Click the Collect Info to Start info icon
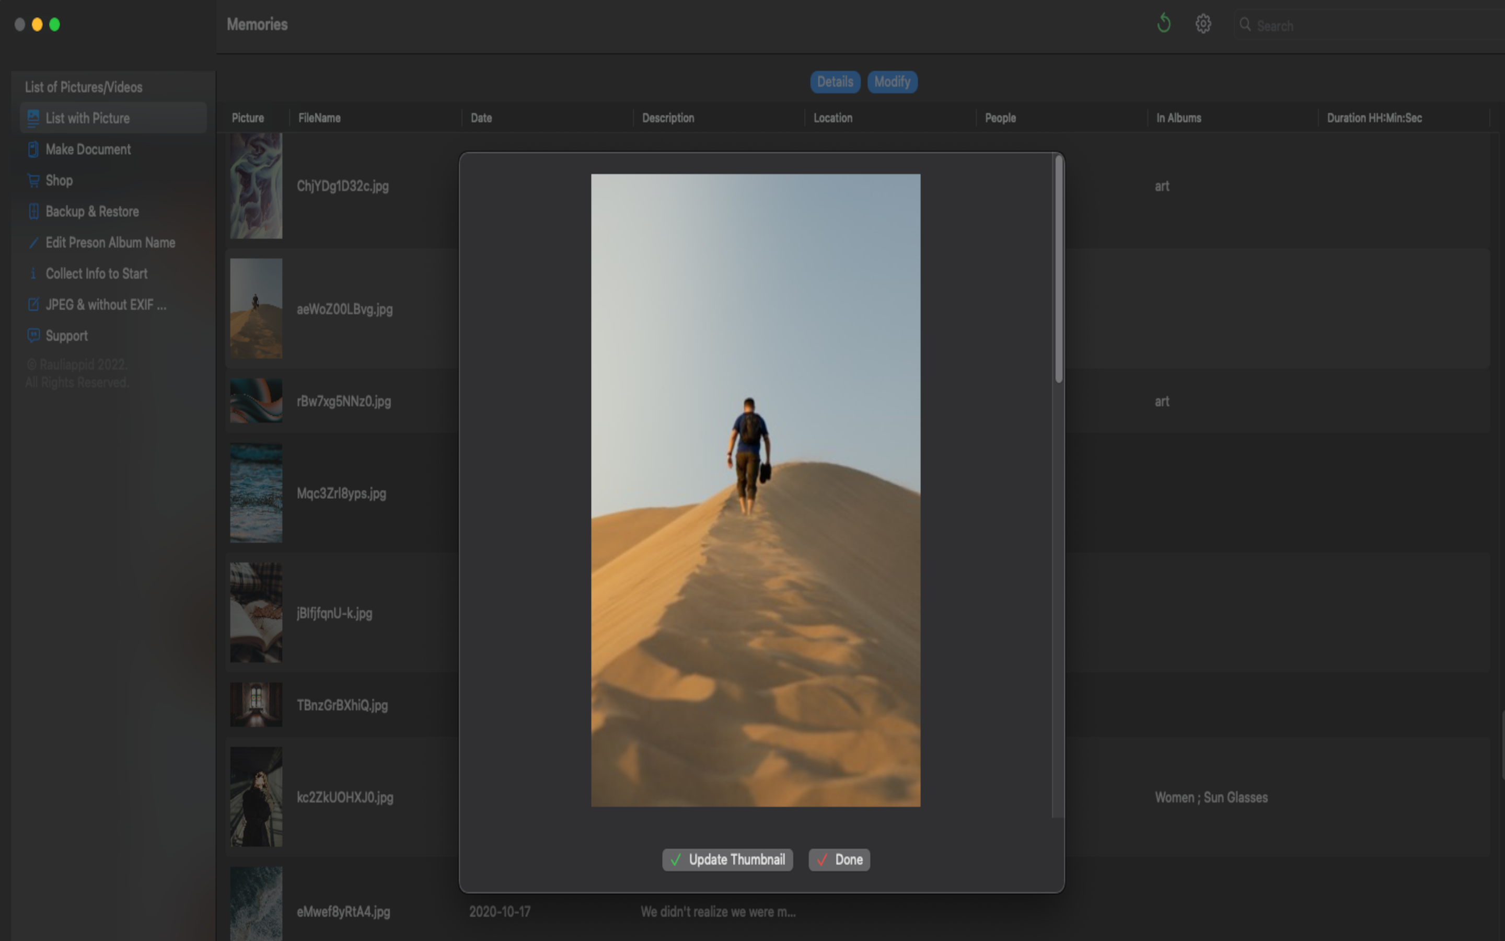1505x941 pixels. click(33, 274)
